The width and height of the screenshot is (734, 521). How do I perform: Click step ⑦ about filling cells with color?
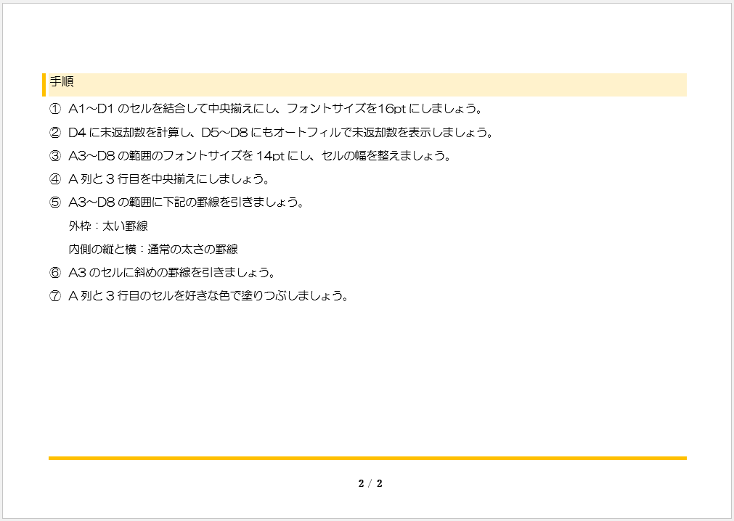[199, 296]
